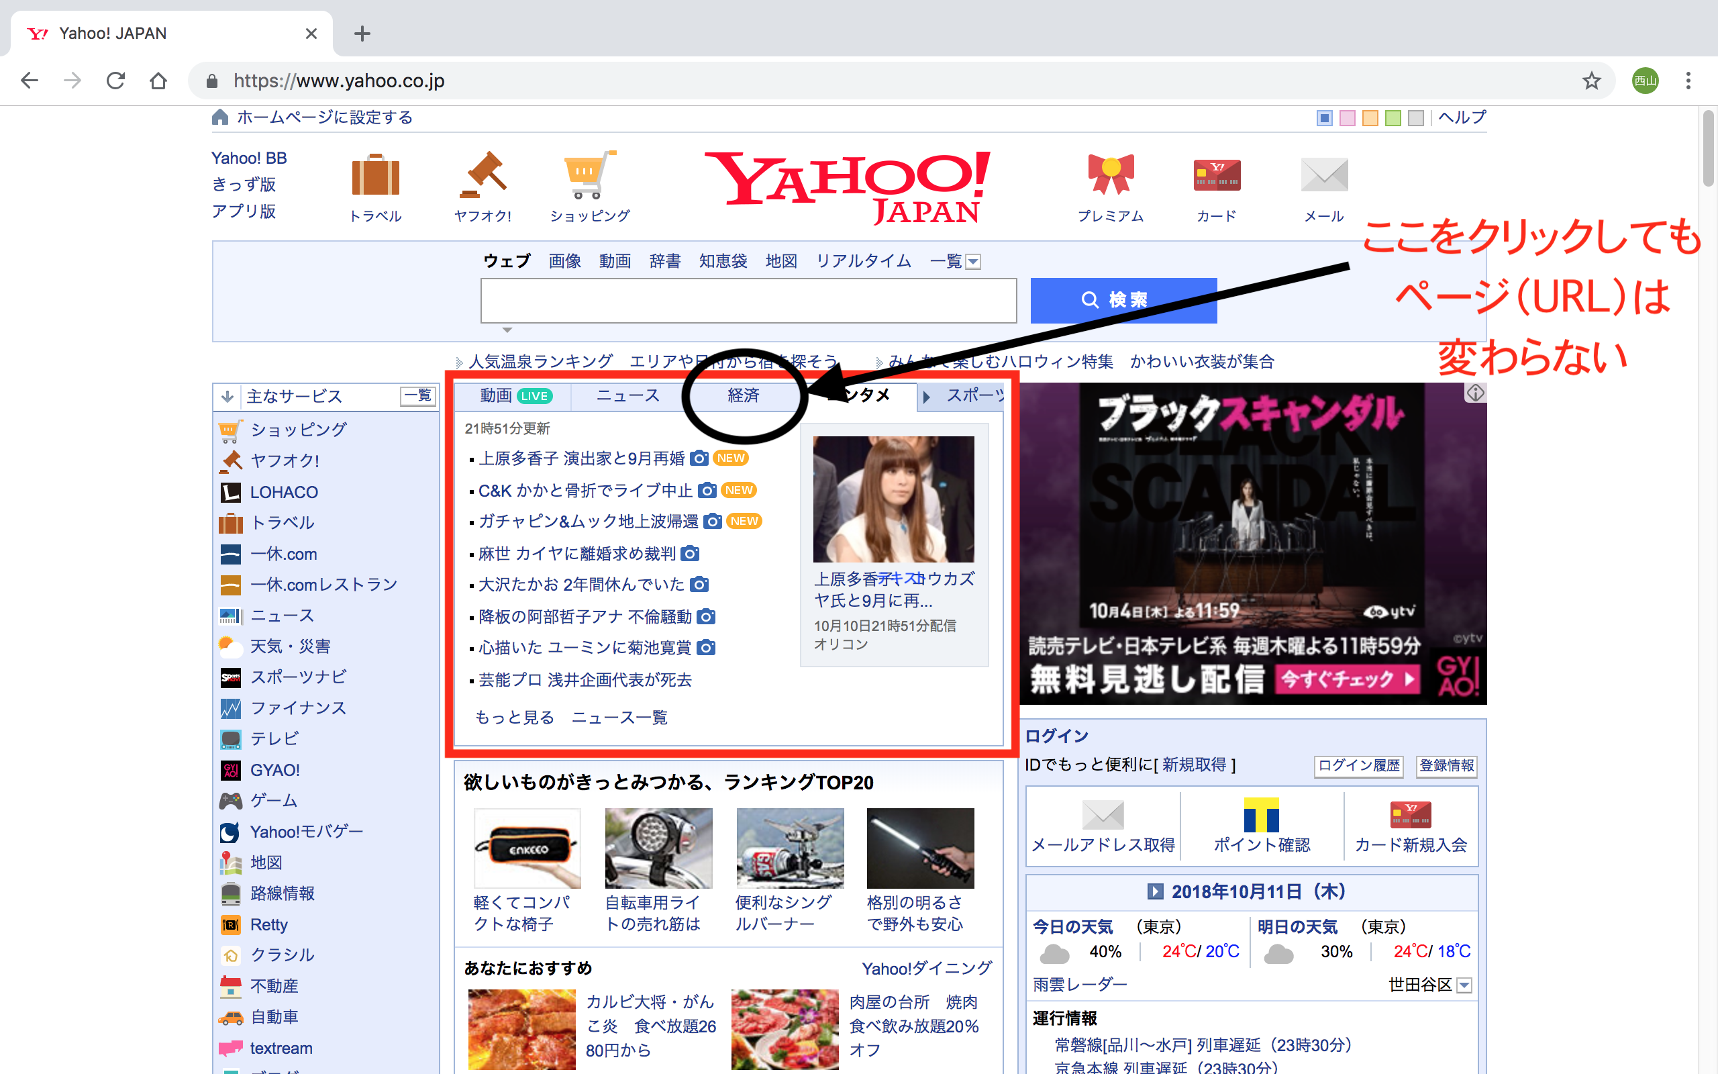Image resolution: width=1718 pixels, height=1074 pixels.
Task: Expand the 一覧 search category dropdown
Action: (973, 261)
